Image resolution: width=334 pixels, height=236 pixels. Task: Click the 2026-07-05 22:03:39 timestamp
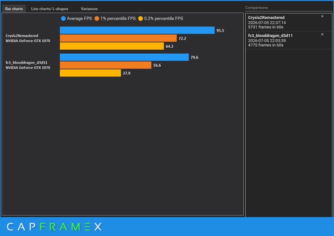click(x=267, y=41)
